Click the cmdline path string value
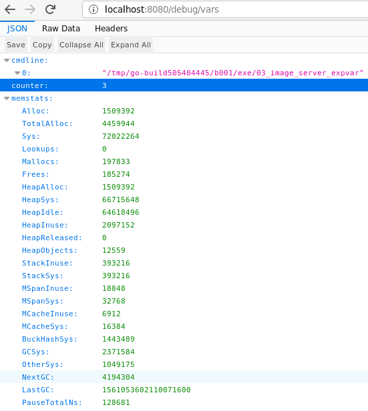 coord(232,73)
